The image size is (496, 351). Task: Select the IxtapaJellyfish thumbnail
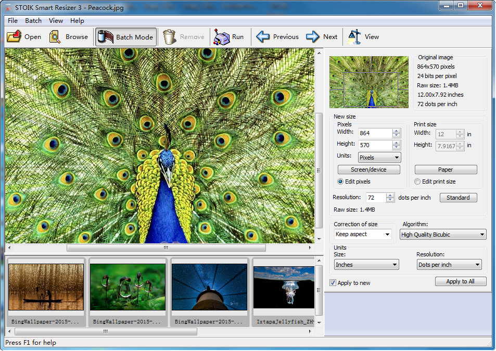(284, 288)
